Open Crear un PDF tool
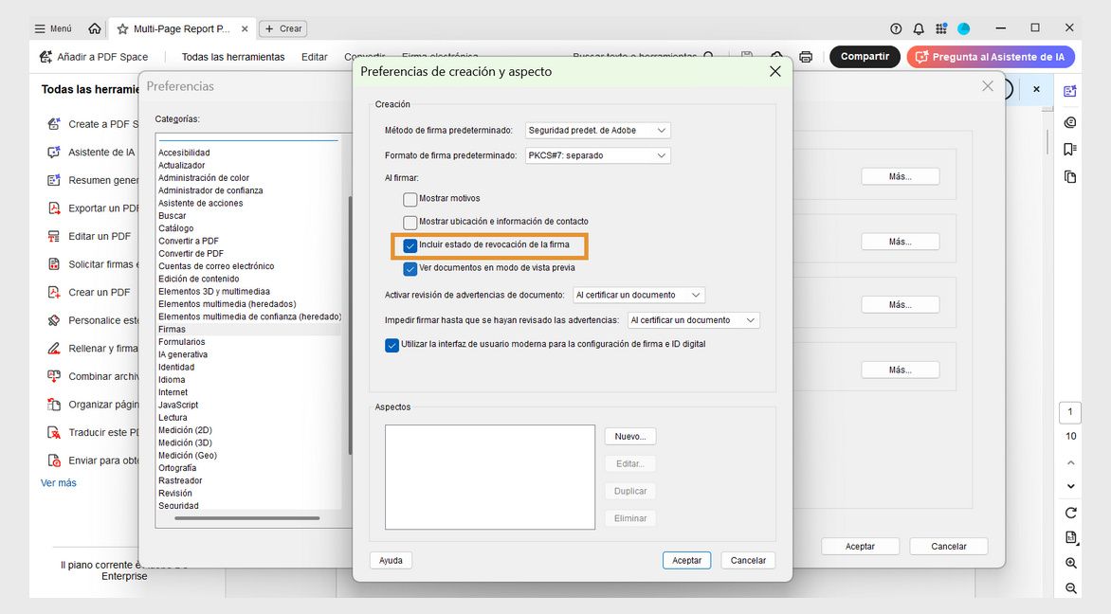1111x614 pixels. (89, 293)
